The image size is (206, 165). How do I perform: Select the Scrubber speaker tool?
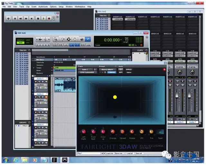coord(81,39)
